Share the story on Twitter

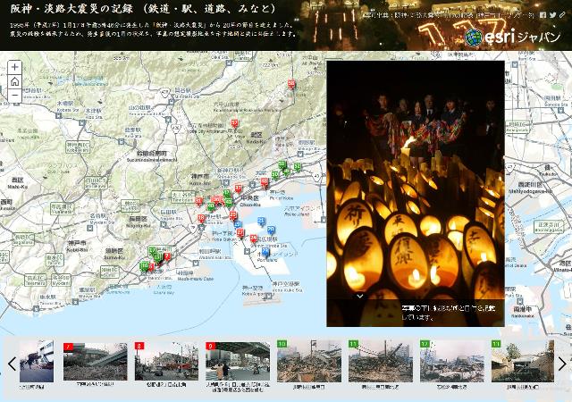coord(553,15)
